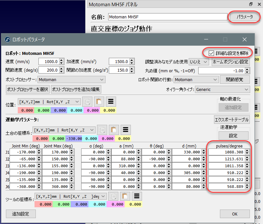
Task: Click the green Y cell in 位置
Action: (x=42, y=110)
